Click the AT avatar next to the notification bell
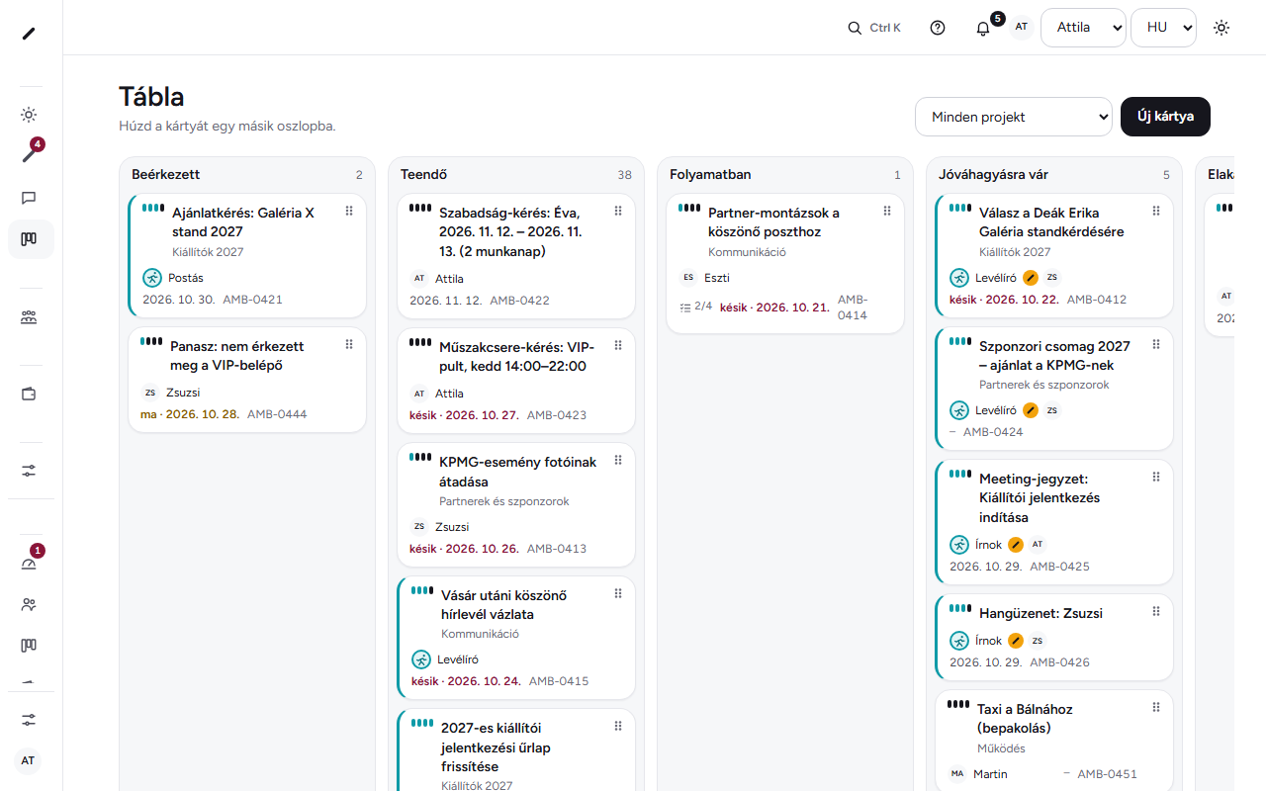Viewport: 1266px width, 791px height. tap(1022, 28)
